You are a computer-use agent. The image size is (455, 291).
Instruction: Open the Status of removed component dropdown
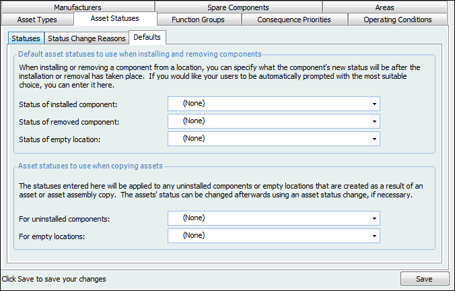point(374,121)
